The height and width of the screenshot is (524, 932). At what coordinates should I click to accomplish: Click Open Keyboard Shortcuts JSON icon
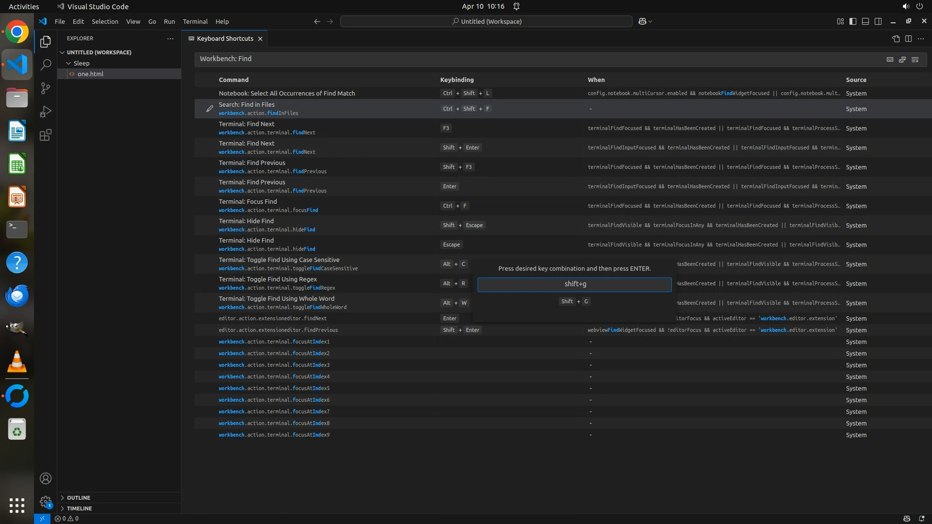[x=896, y=39]
